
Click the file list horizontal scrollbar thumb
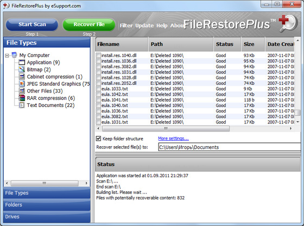[166, 128]
